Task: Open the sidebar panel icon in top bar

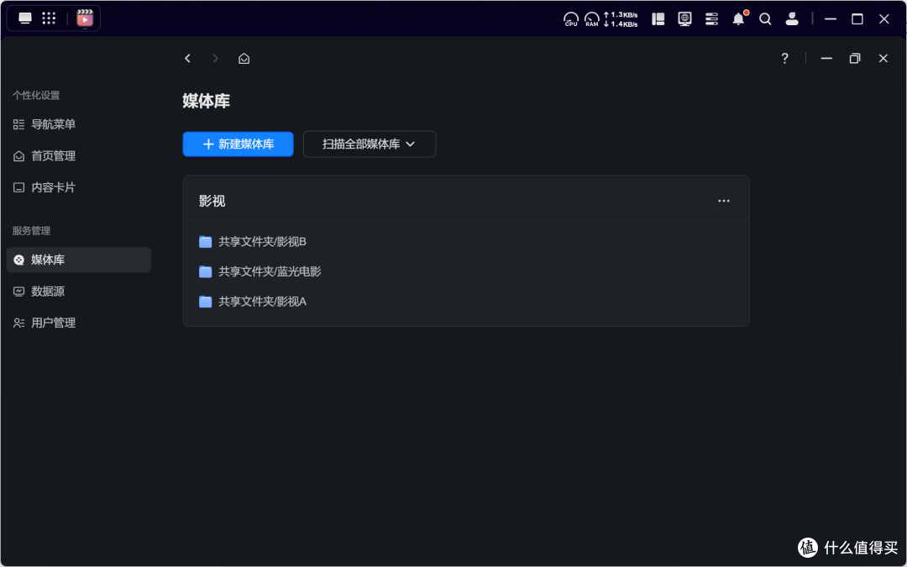Action: 658,19
